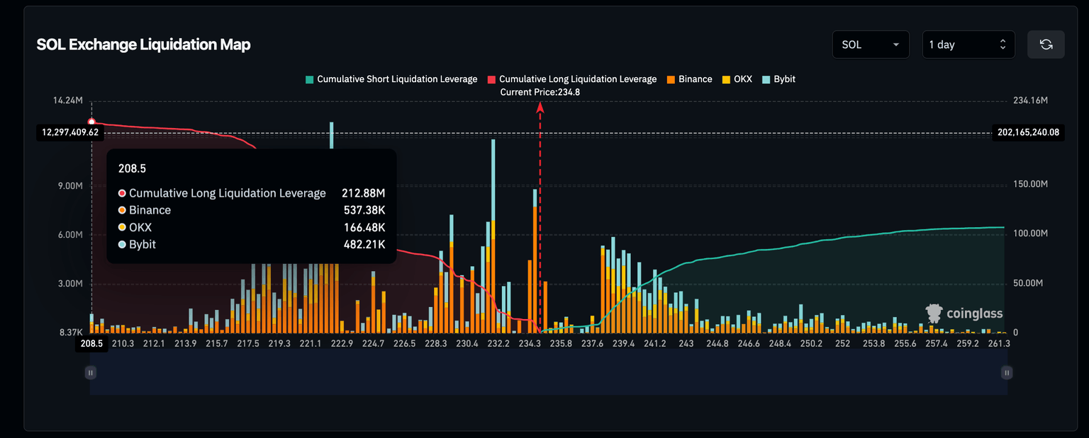Toggle the Binance series in the legend
The height and width of the screenshot is (438, 1089).
(x=694, y=79)
